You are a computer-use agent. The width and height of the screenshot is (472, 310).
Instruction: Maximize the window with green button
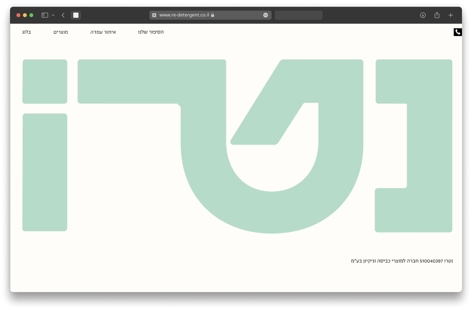[x=31, y=15]
